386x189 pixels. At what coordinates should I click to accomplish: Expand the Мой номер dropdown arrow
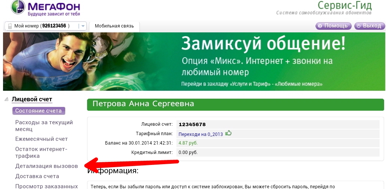click(83, 26)
